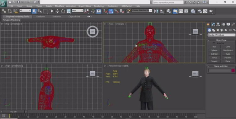236x119 pixels.
Task: Click the Cylinder primitive button
Action: 214,54
